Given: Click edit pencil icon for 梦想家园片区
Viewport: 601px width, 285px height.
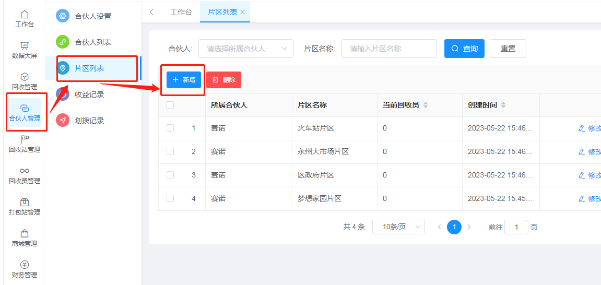Looking at the screenshot, I should [x=582, y=199].
